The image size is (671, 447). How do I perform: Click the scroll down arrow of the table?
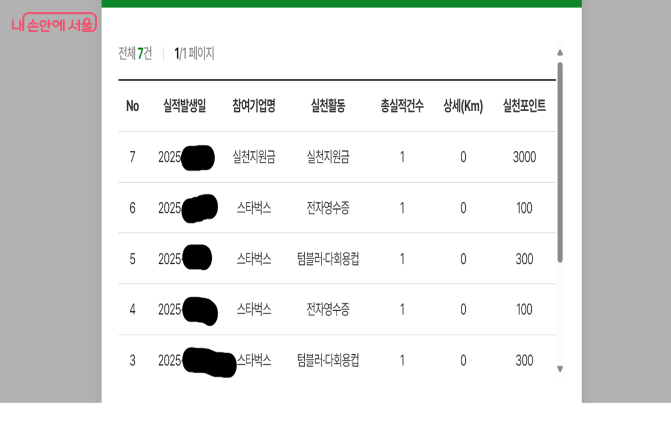pyautogui.click(x=560, y=369)
